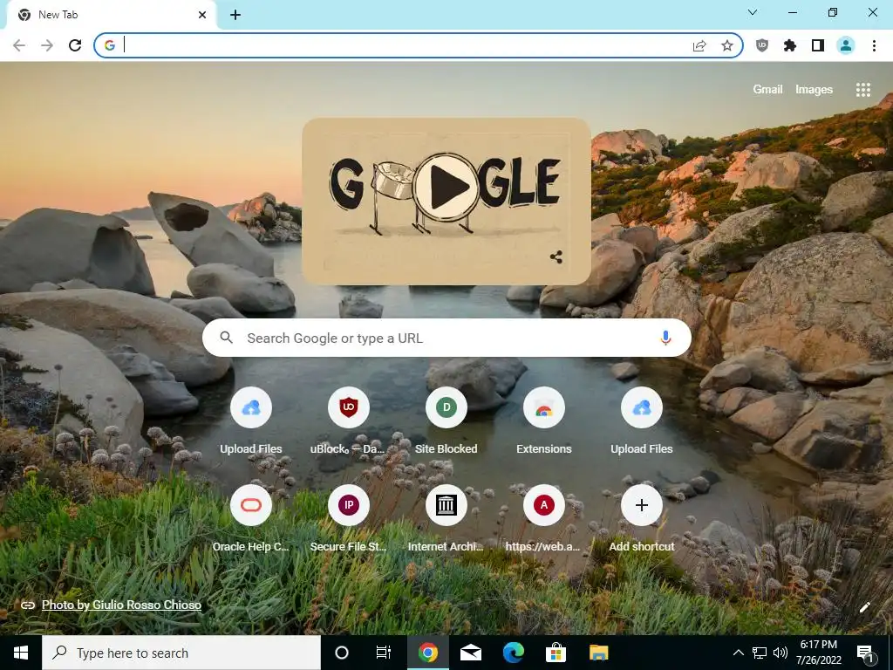Open the Secure File Storage shortcut
Image resolution: width=893 pixels, height=670 pixels.
tap(349, 519)
